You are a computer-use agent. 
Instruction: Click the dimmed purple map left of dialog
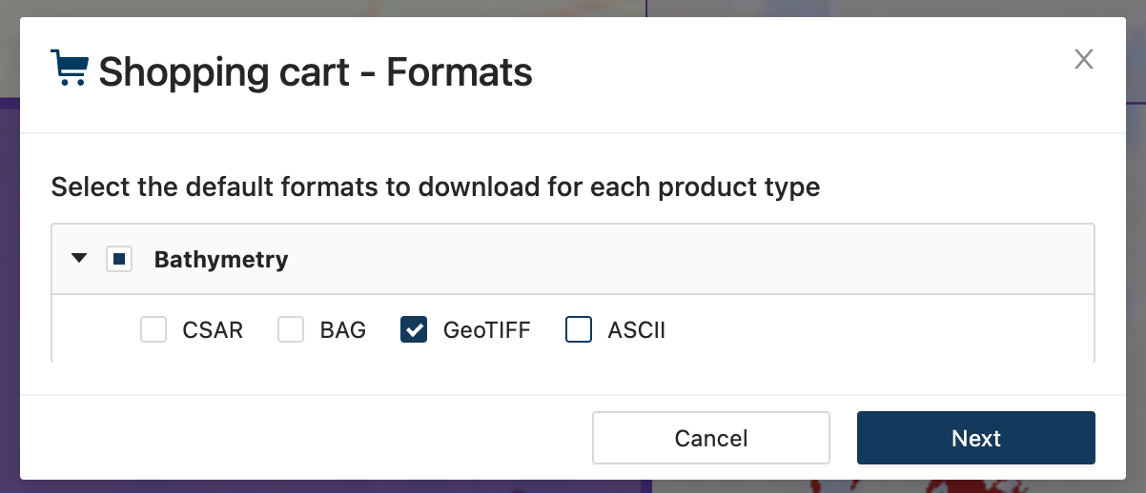(x=9, y=286)
